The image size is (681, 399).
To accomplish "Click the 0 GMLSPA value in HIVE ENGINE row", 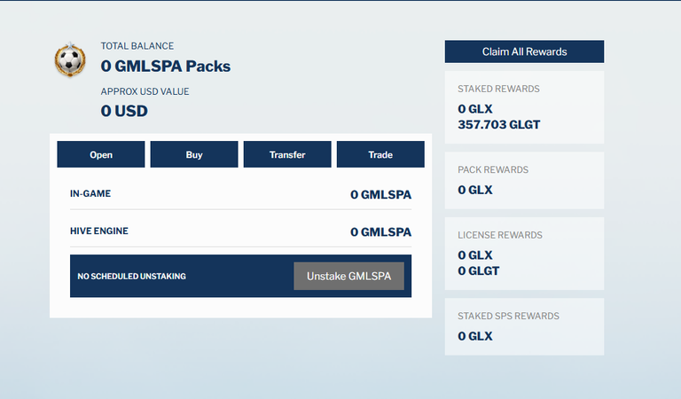I will click(x=381, y=231).
